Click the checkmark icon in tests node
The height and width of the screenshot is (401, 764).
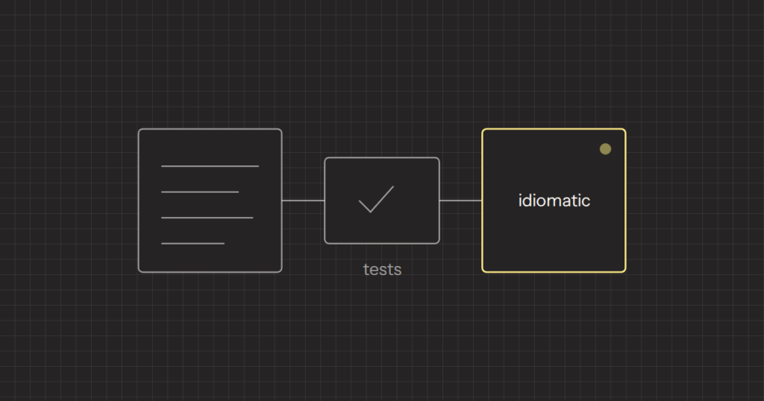click(376, 199)
